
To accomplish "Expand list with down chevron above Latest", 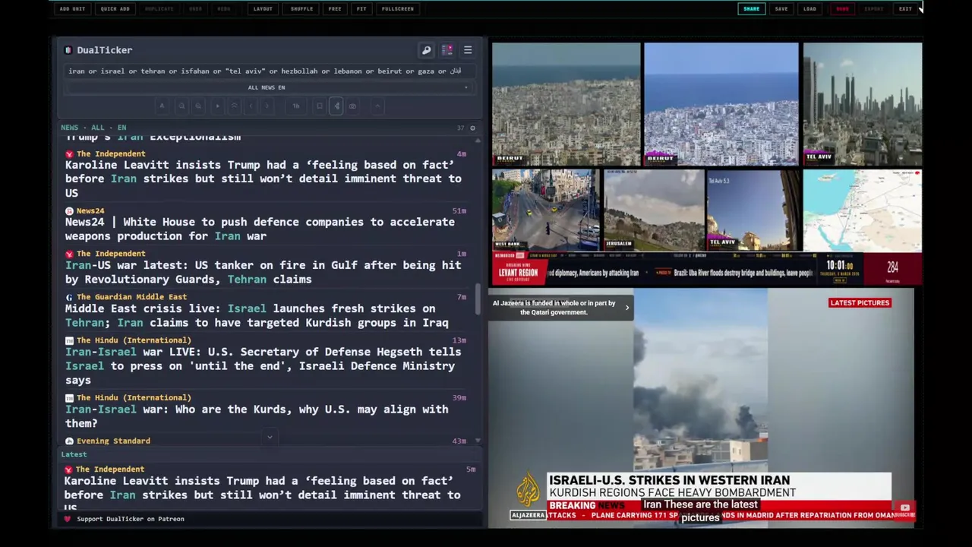I will point(270,437).
